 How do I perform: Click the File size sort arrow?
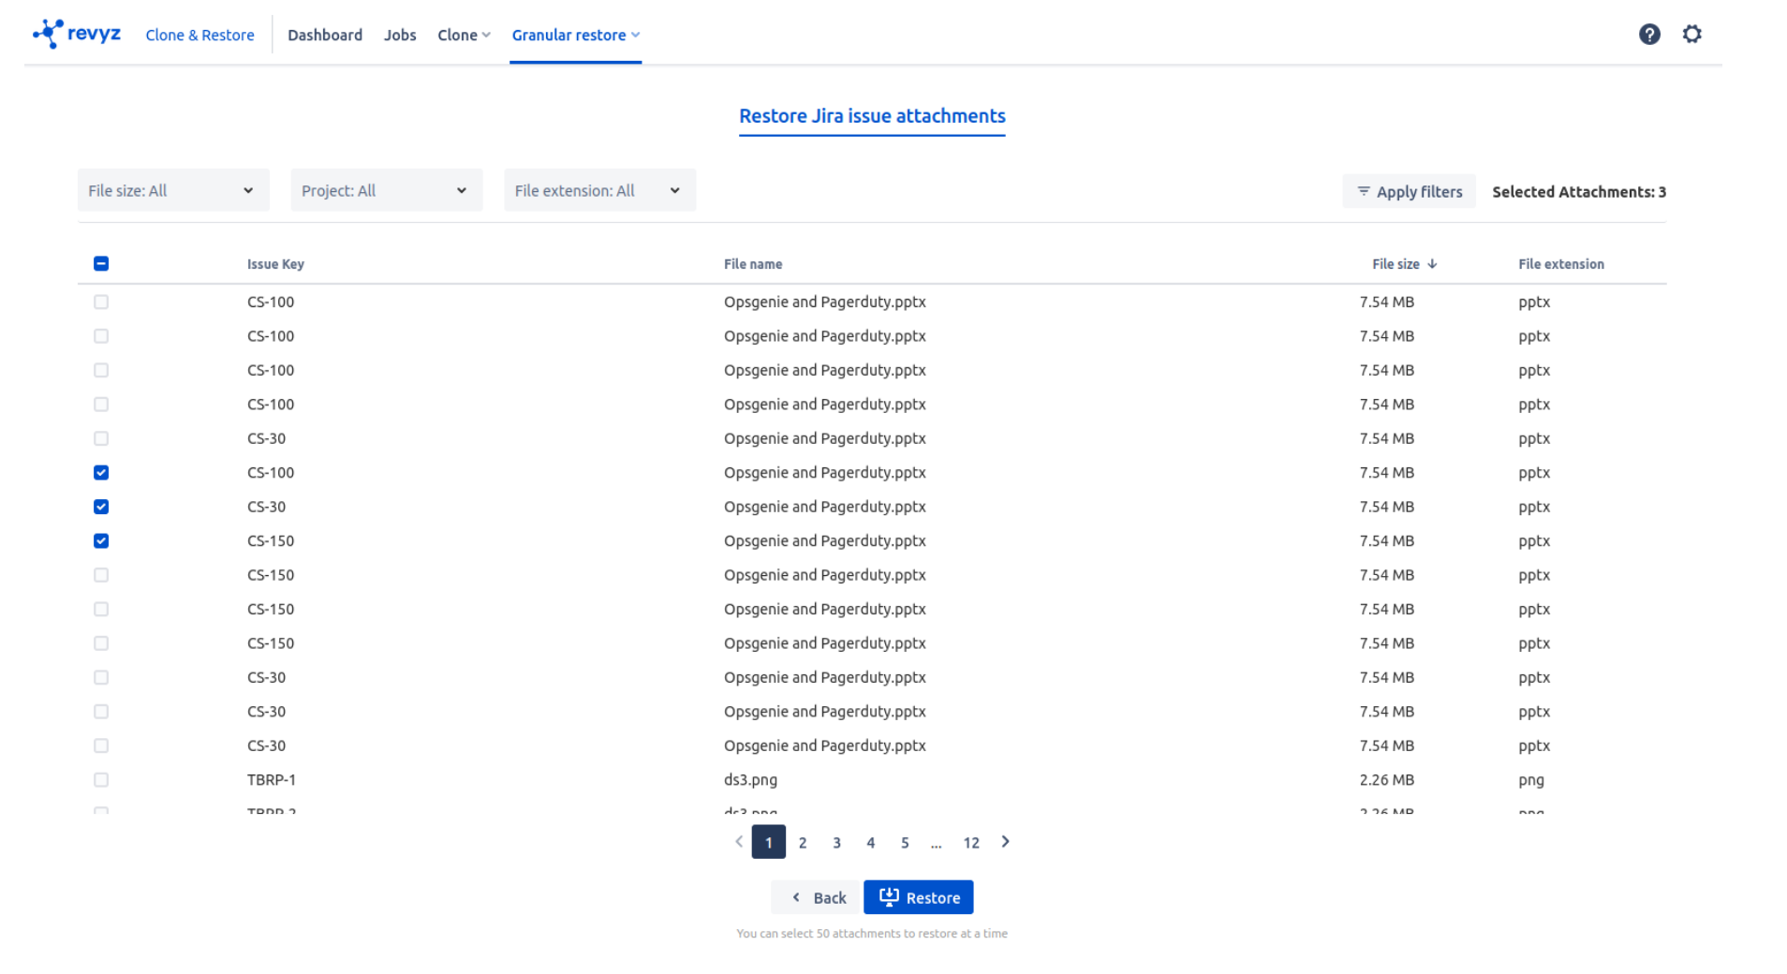1432,264
